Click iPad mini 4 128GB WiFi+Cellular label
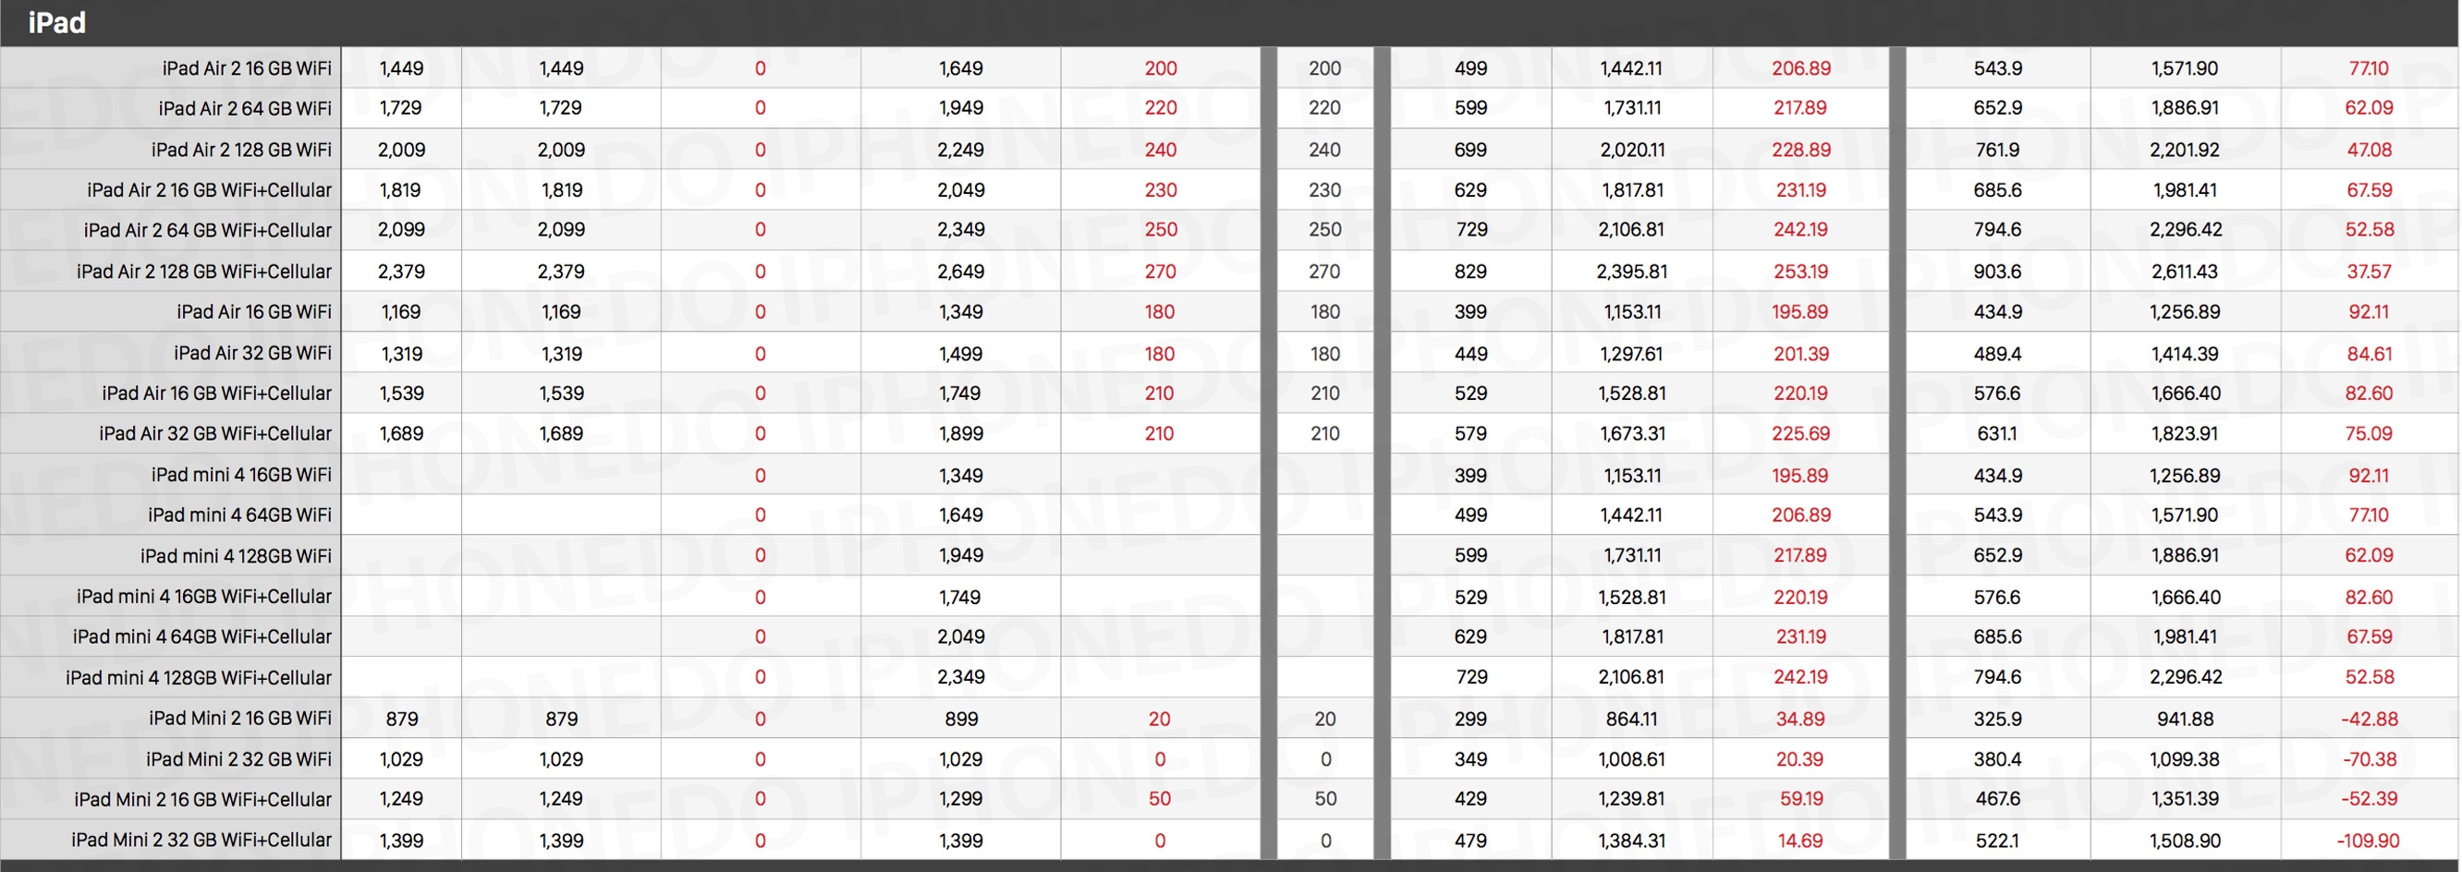 coord(198,677)
